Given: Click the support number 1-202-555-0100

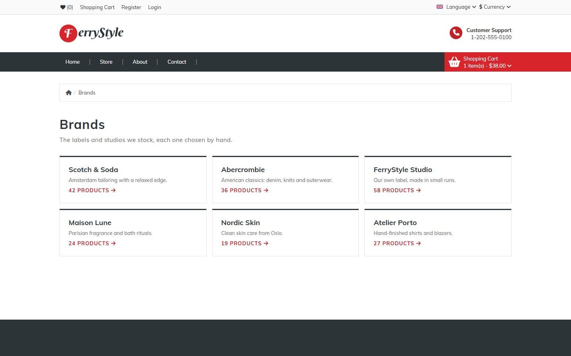Looking at the screenshot, I should [x=491, y=37].
